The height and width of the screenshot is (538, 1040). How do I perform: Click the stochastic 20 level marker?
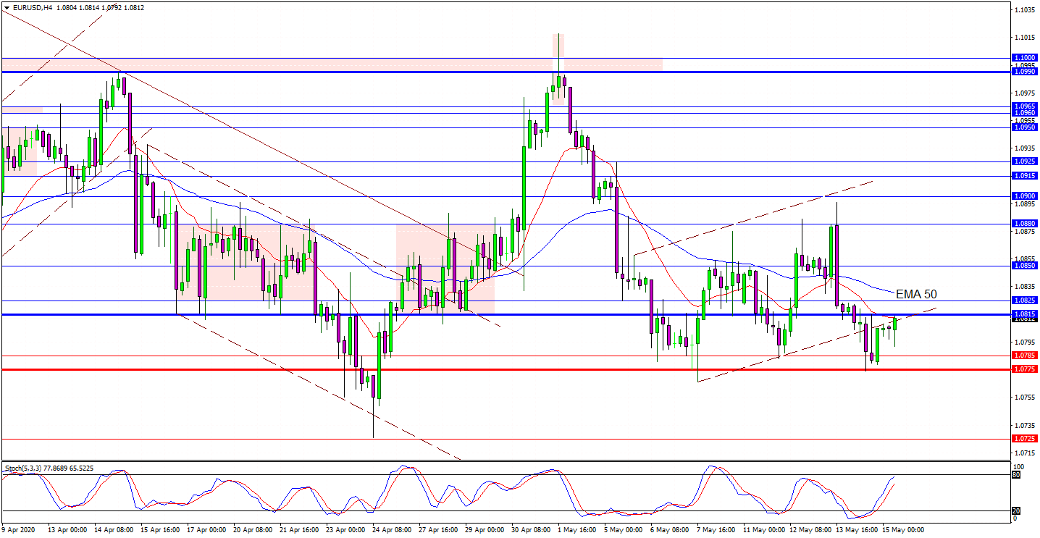[1015, 510]
